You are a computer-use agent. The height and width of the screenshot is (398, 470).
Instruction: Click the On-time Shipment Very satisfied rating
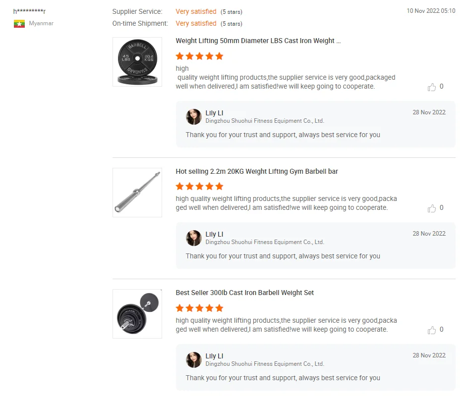coord(196,23)
